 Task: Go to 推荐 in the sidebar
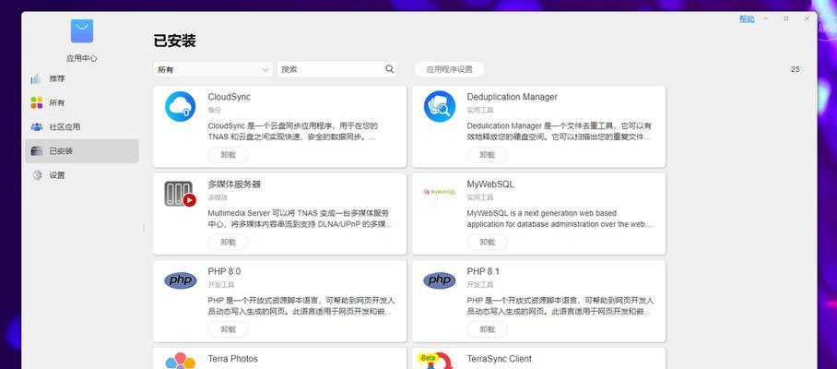[82, 78]
